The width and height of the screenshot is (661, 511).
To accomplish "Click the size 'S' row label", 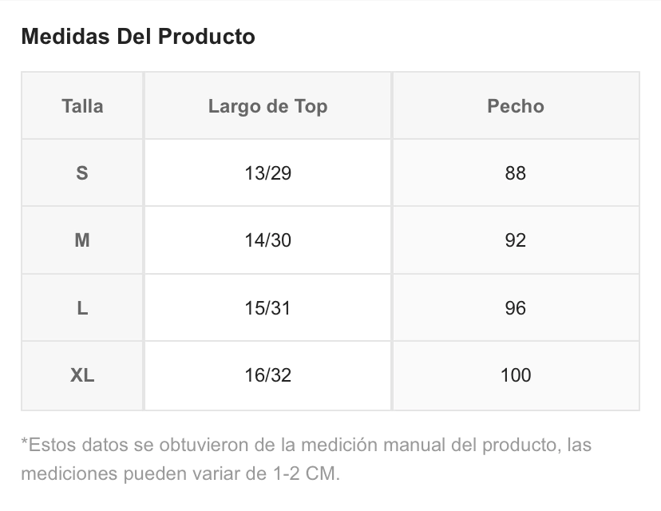I will pos(82,173).
